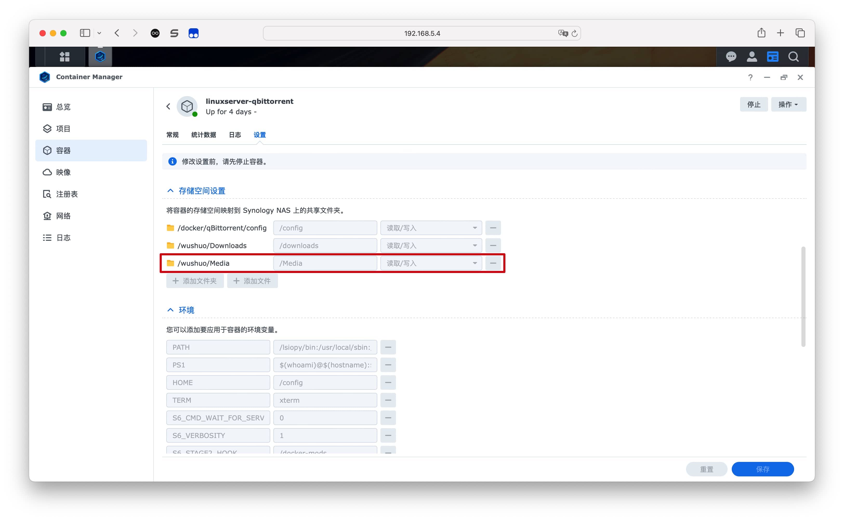The width and height of the screenshot is (844, 520).
Task: Switch to the 常规 tab
Action: (173, 135)
